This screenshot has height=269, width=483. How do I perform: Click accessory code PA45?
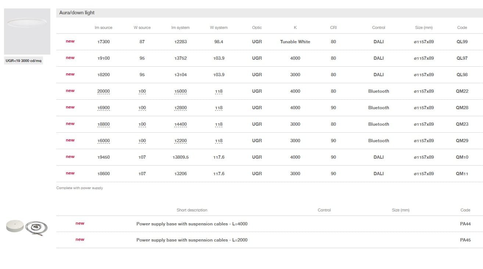point(465,240)
